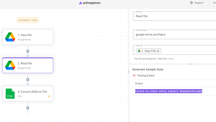Add step between New File and Read file

pos(28,51)
